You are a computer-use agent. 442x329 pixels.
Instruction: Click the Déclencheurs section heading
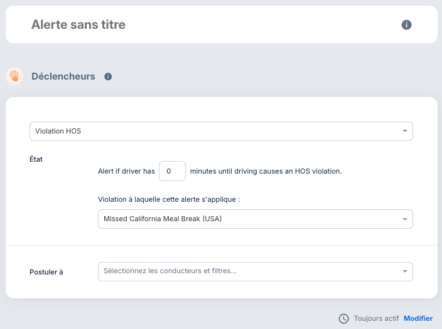pos(63,76)
